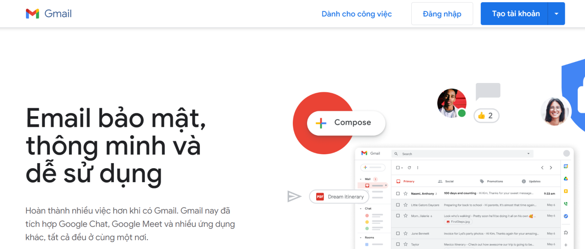585x249 pixels.
Task: Expand the dropdown arrow beside "Tạo tài khoản"
Action: click(x=556, y=14)
